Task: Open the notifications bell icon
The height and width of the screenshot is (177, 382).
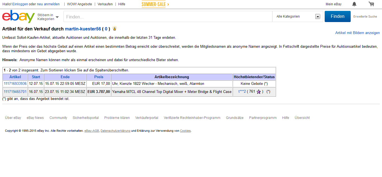Action: click(x=354, y=4)
